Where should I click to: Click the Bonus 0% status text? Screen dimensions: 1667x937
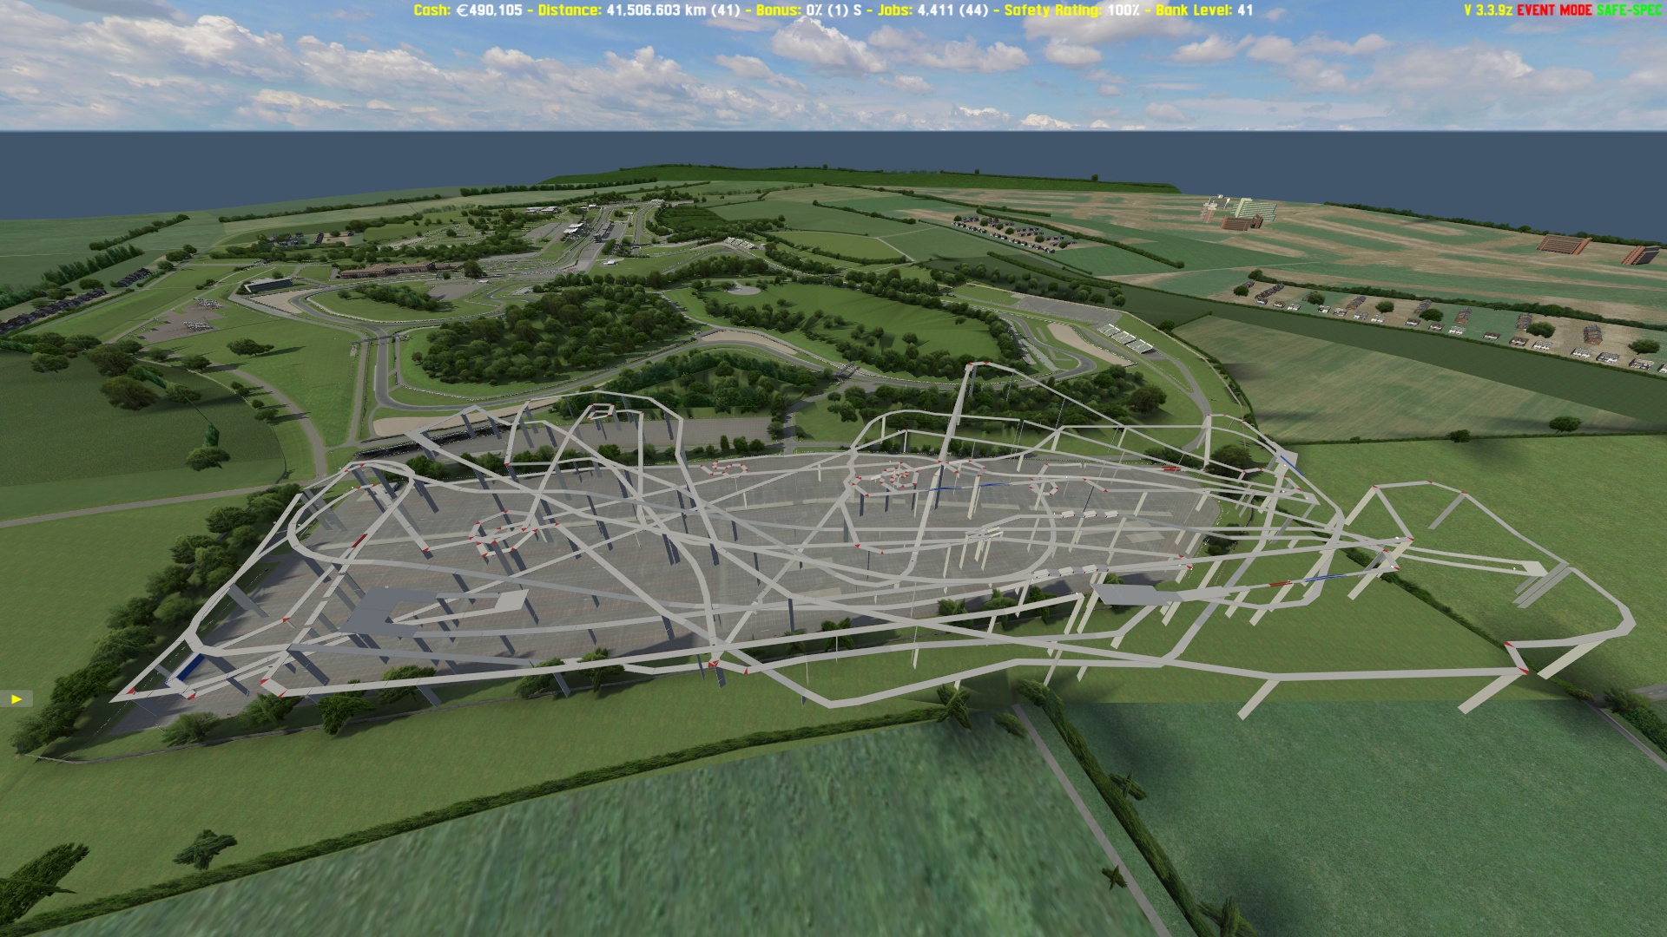click(x=808, y=10)
